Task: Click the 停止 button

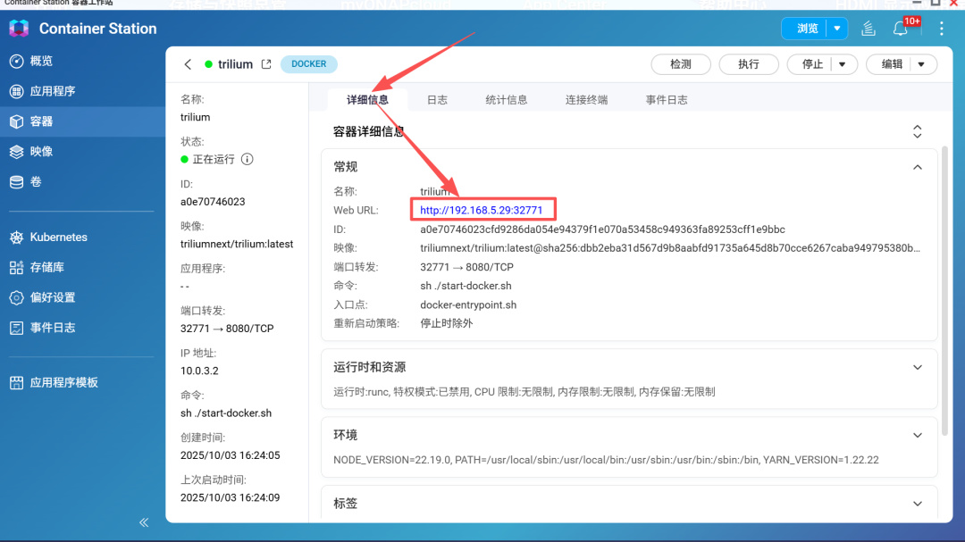Action: tap(812, 64)
